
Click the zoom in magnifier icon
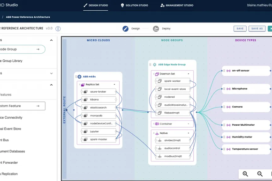pos(245,174)
